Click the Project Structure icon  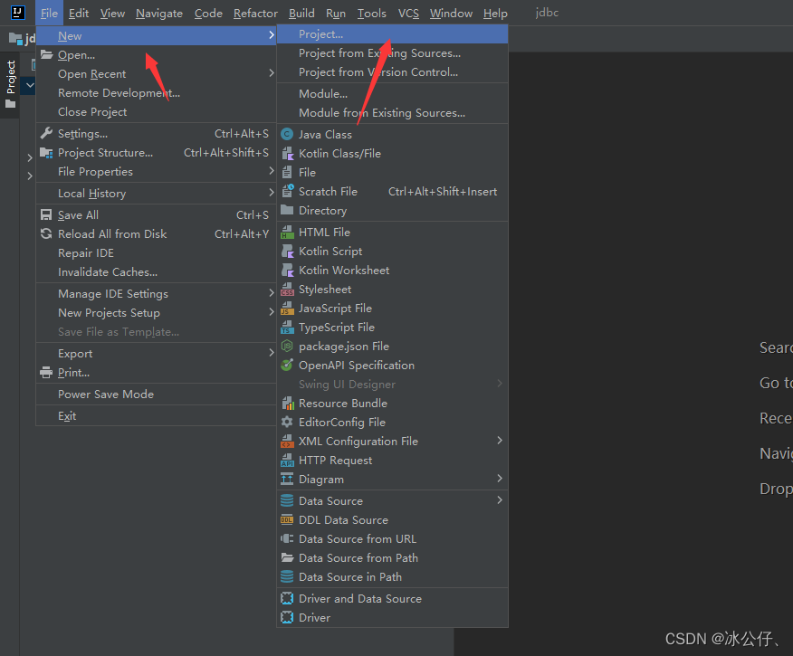46,153
